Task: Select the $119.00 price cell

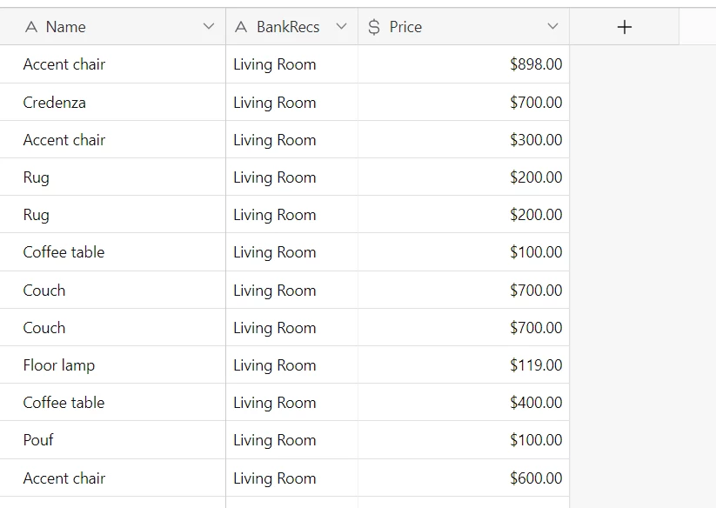Action: click(x=464, y=365)
